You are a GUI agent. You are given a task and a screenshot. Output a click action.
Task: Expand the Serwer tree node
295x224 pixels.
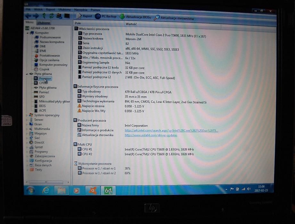[27, 120]
